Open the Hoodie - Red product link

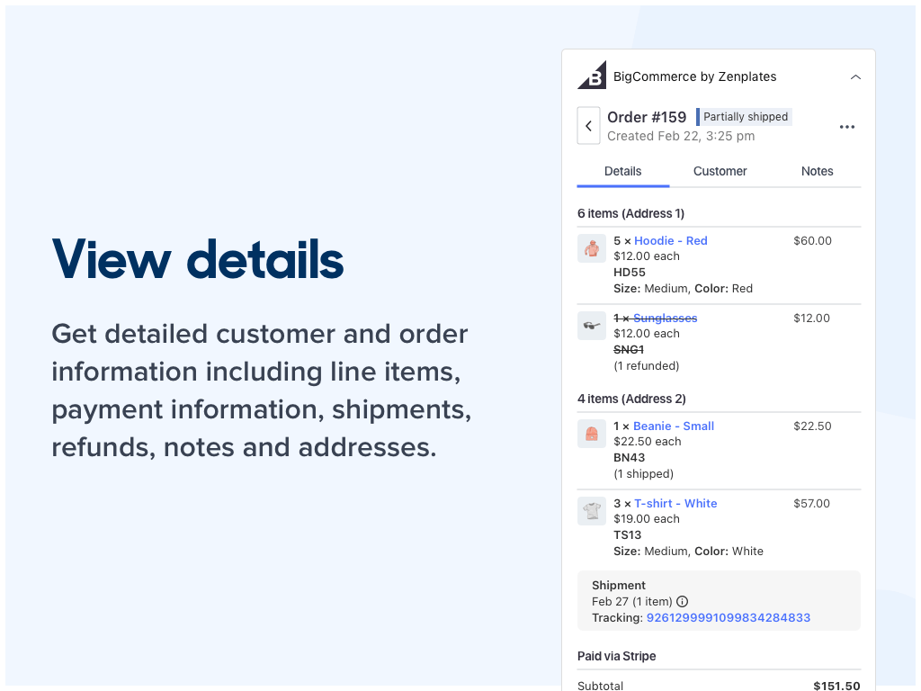670,240
